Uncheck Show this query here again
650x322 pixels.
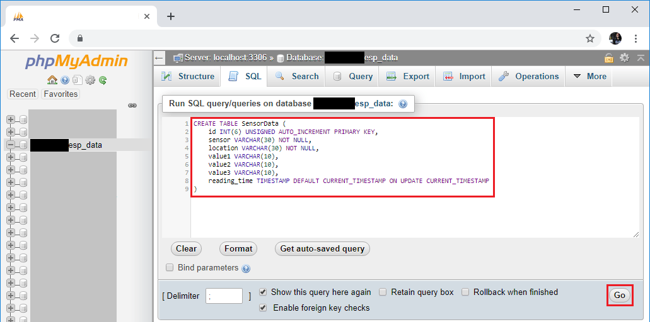262,292
